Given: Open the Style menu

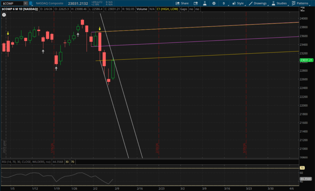Looking at the screenshot, I should click(238, 3).
